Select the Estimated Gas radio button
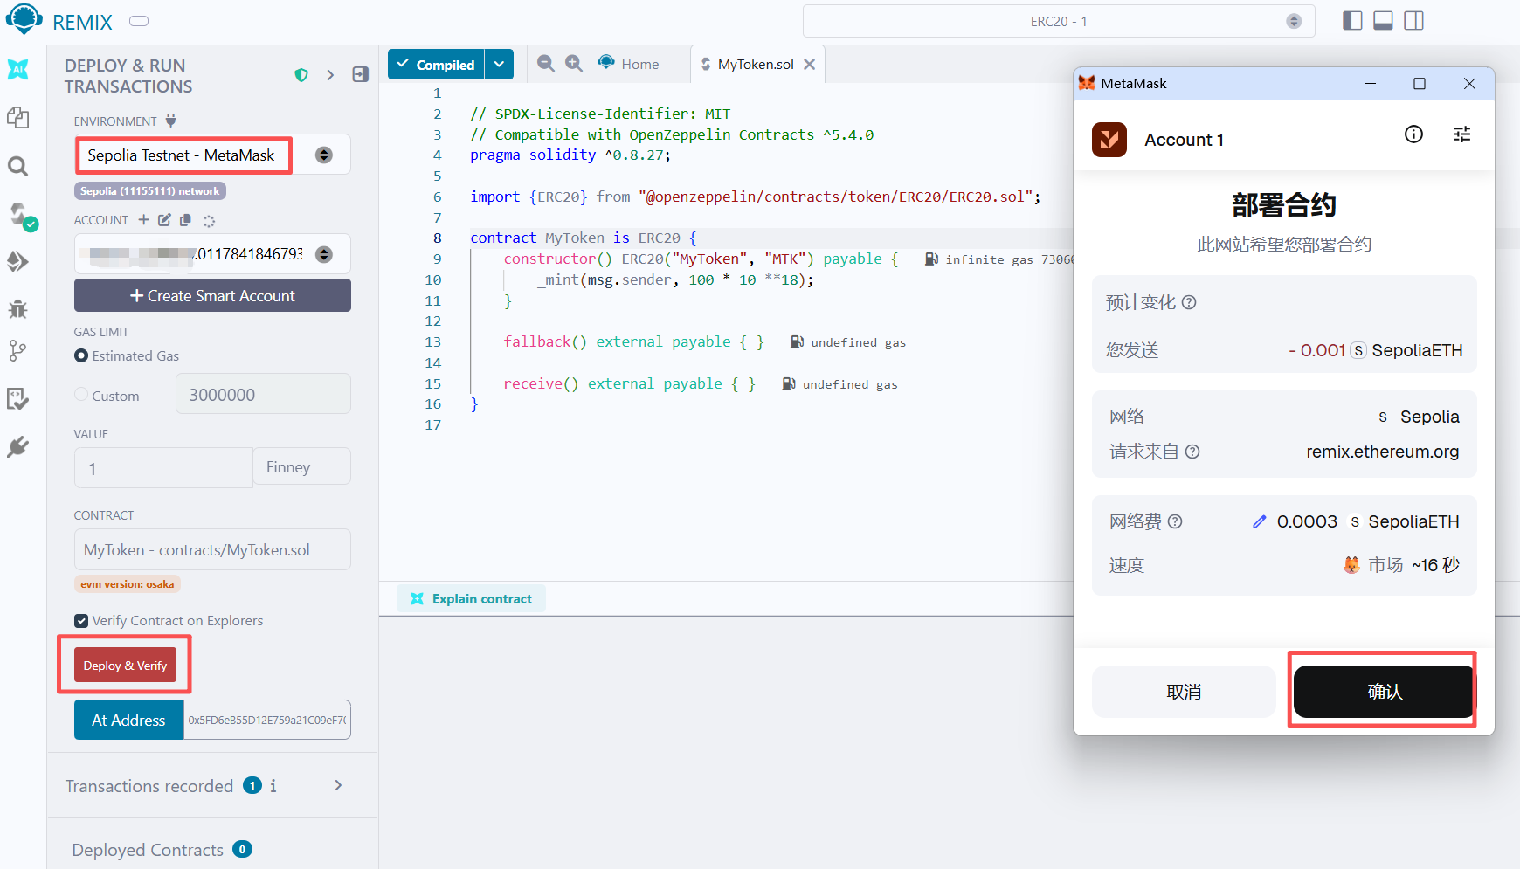1520x869 pixels. 81,355
